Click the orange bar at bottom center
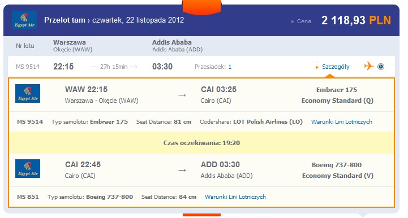The image size is (408, 218). point(201,215)
